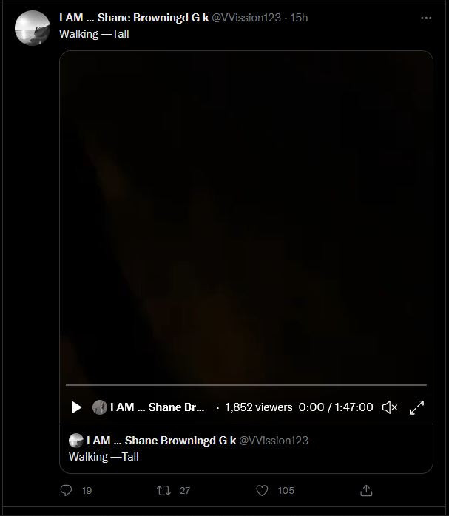Retweet using the arrows icon
This screenshot has width=449, height=516.
tap(163, 490)
